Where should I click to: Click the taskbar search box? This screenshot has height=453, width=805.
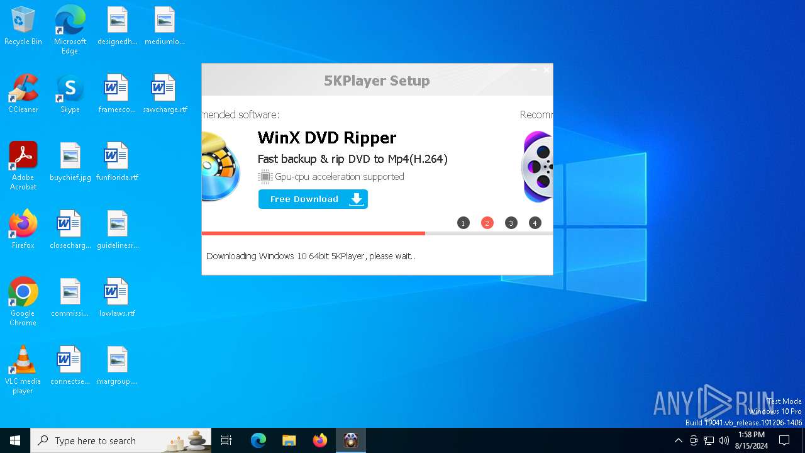[x=121, y=440]
